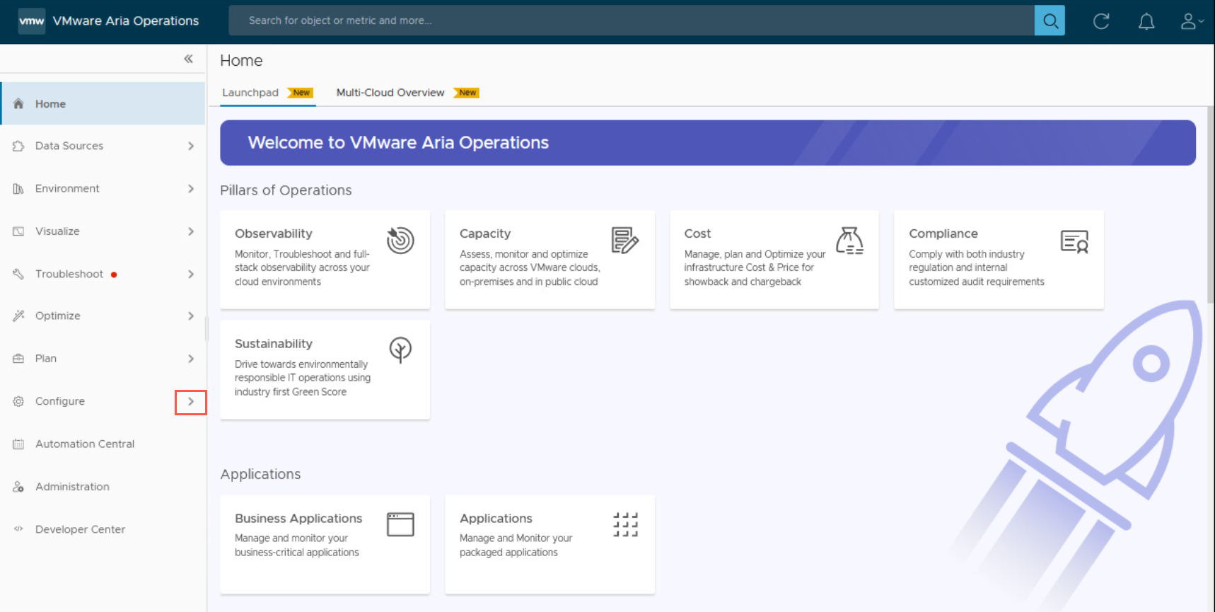Collapse the left navigation panel

click(x=188, y=59)
